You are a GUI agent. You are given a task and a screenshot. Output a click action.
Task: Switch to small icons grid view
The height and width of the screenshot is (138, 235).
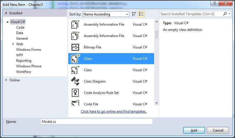pyautogui.click(x=134, y=14)
